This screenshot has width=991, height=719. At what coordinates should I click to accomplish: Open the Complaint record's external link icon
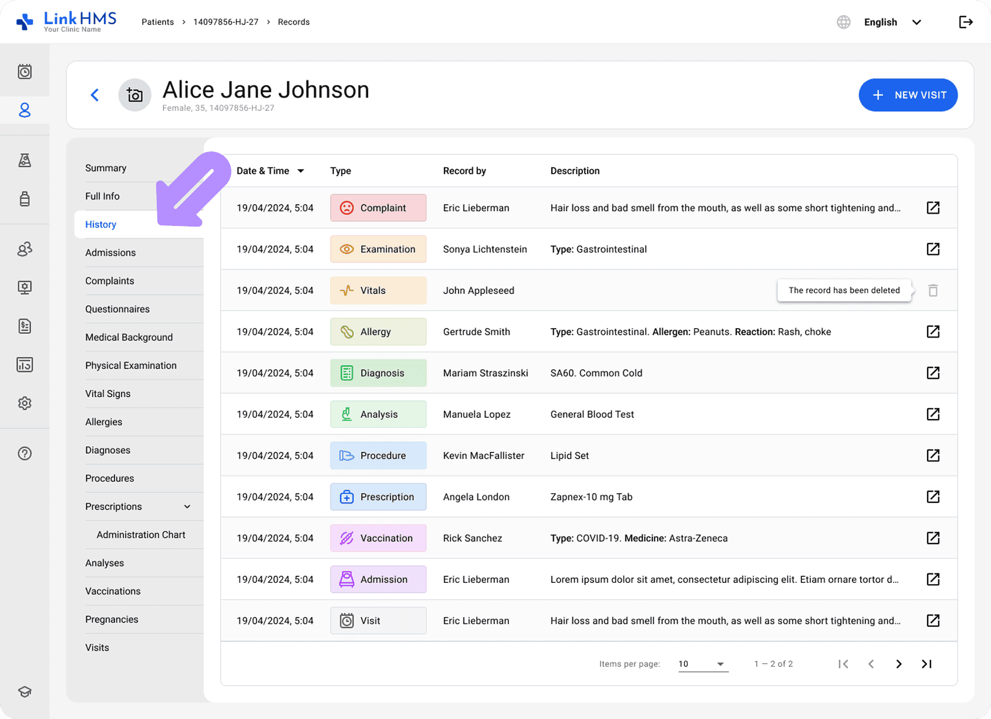(x=933, y=208)
